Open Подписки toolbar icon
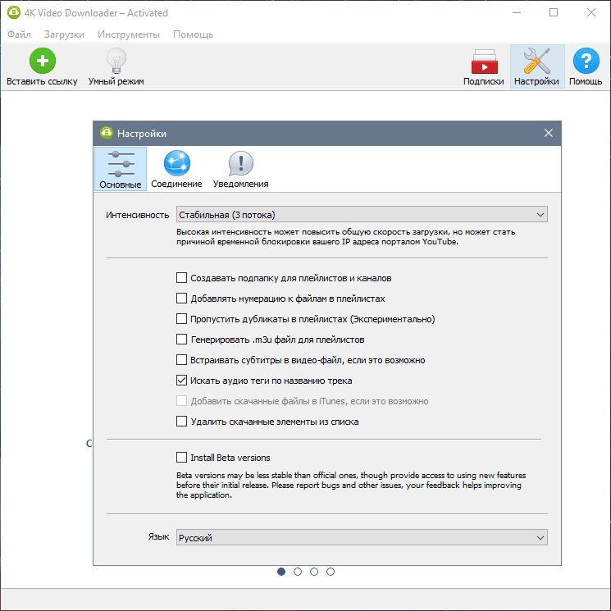Image resolution: width=611 pixels, height=611 pixels. [484, 62]
